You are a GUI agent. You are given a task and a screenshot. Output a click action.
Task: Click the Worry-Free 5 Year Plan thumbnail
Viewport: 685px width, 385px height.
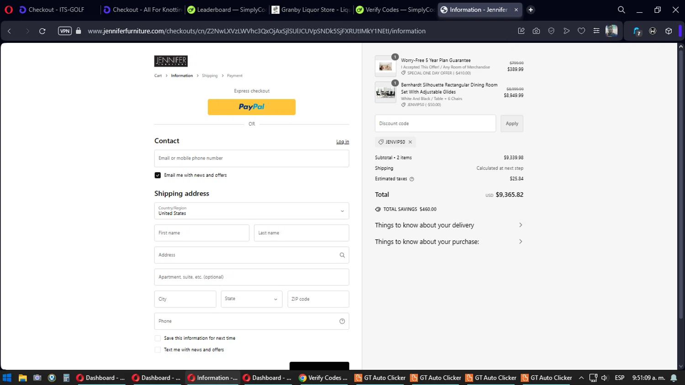[385, 66]
